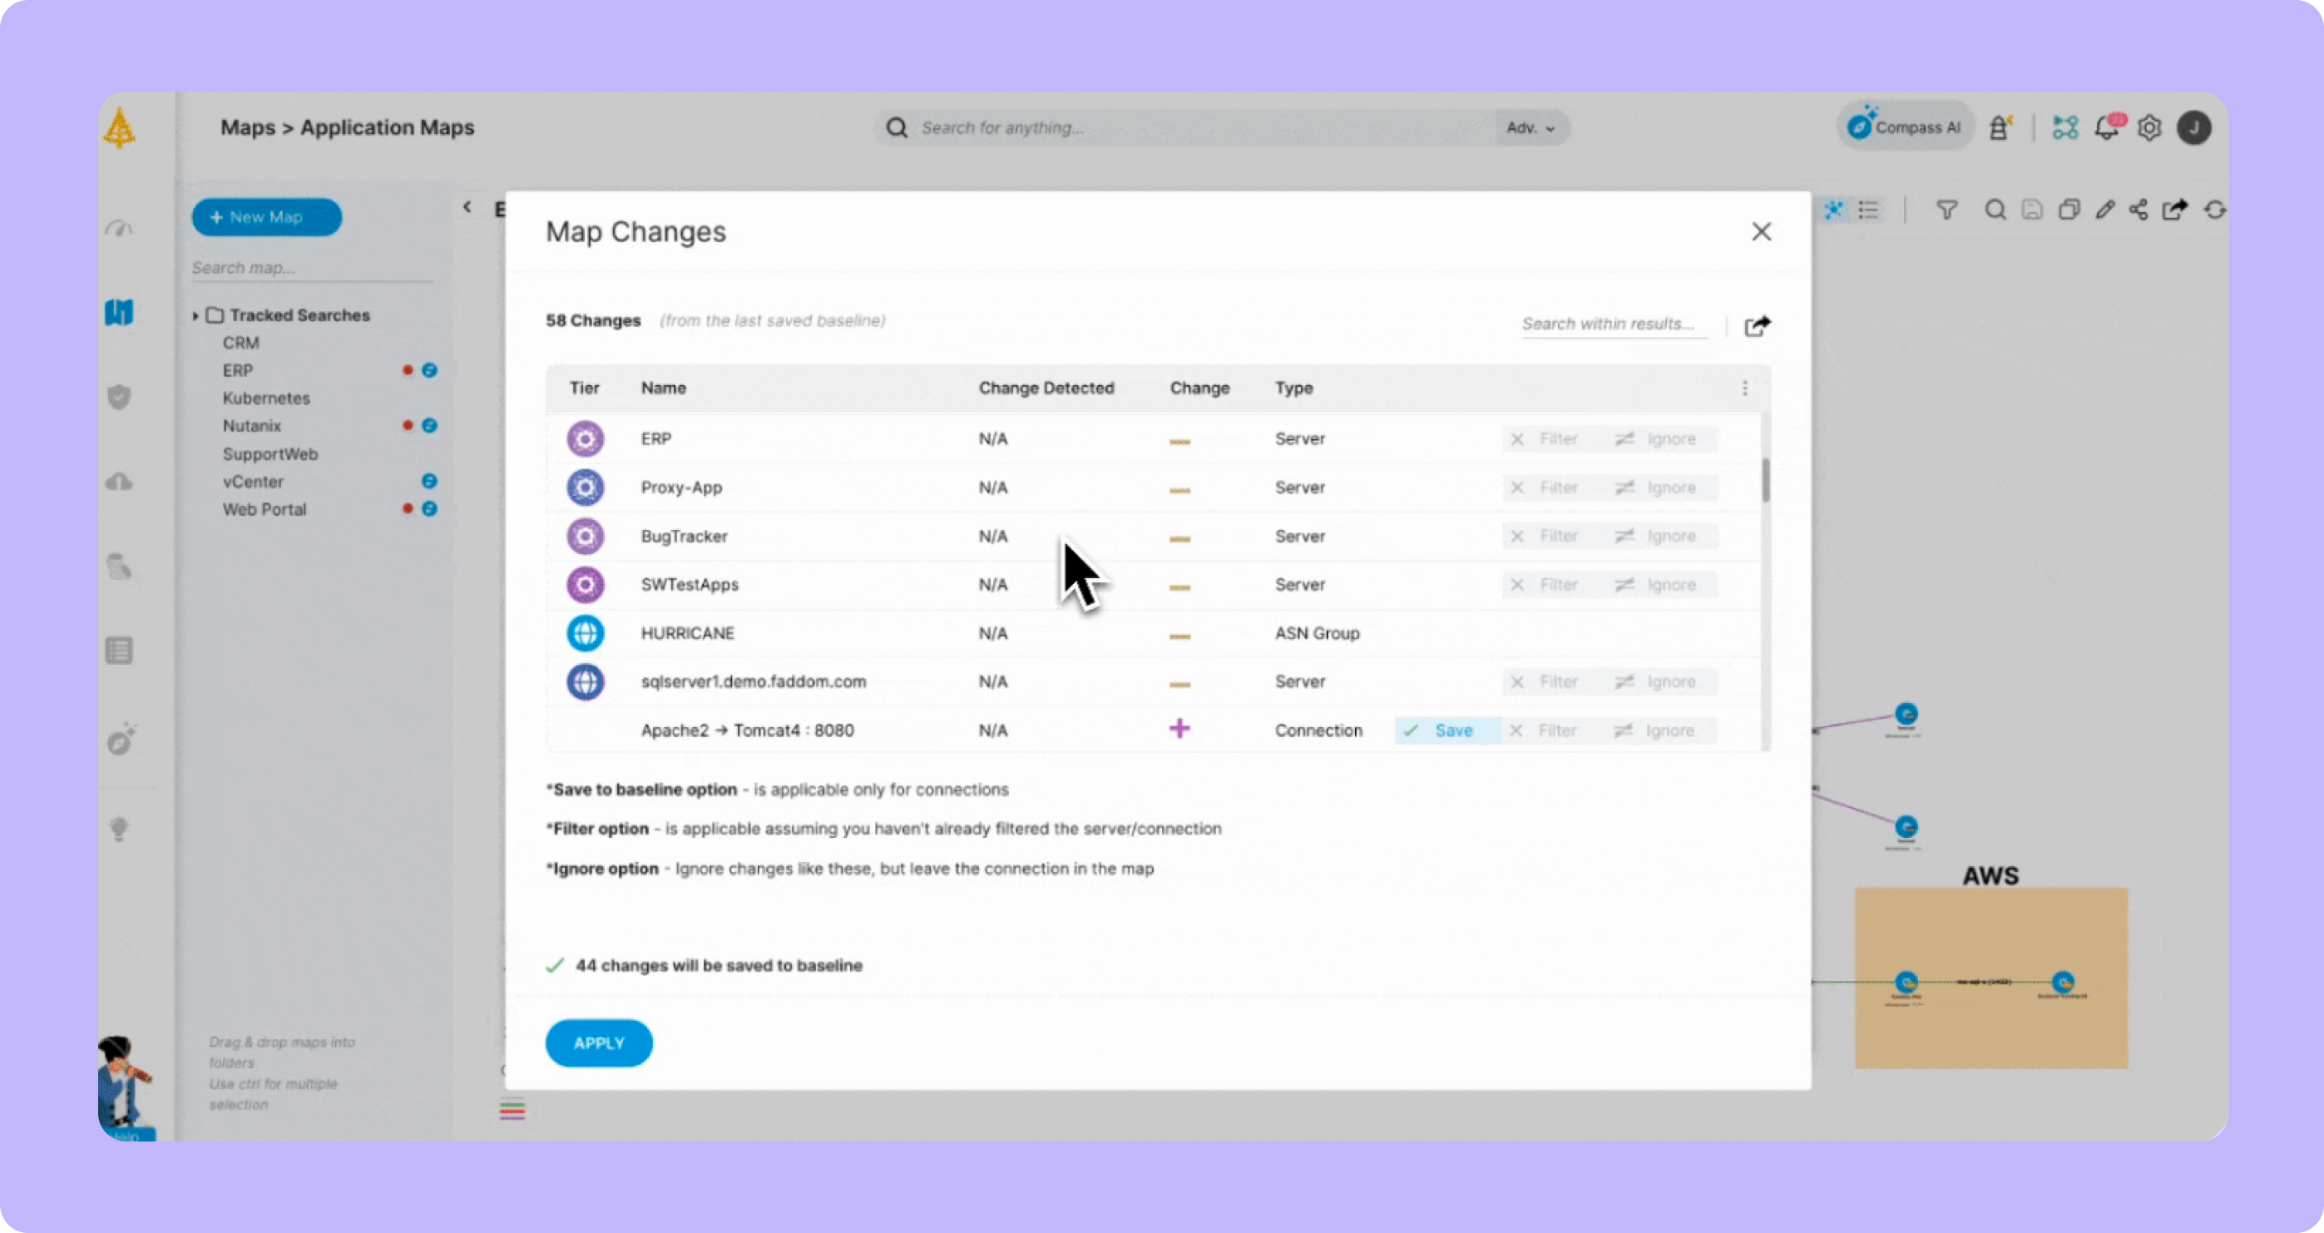The width and height of the screenshot is (2324, 1233).
Task: Ignore the BugTracker server change
Action: [1656, 536]
